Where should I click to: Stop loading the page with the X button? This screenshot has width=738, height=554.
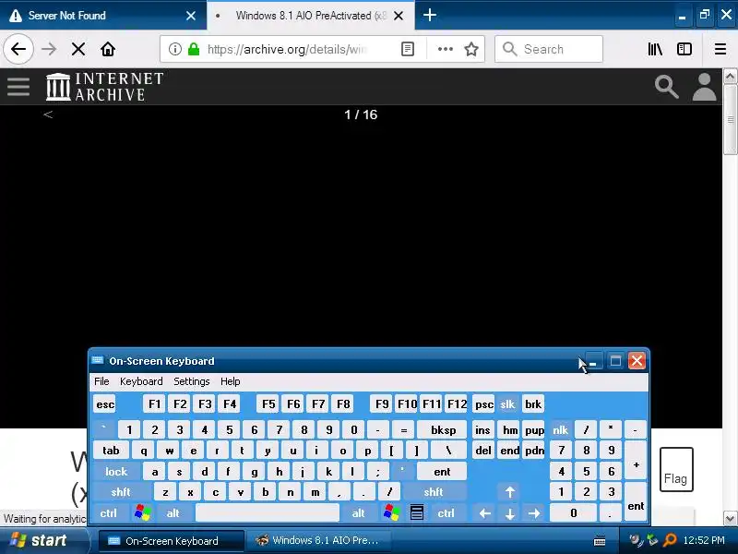click(x=78, y=49)
